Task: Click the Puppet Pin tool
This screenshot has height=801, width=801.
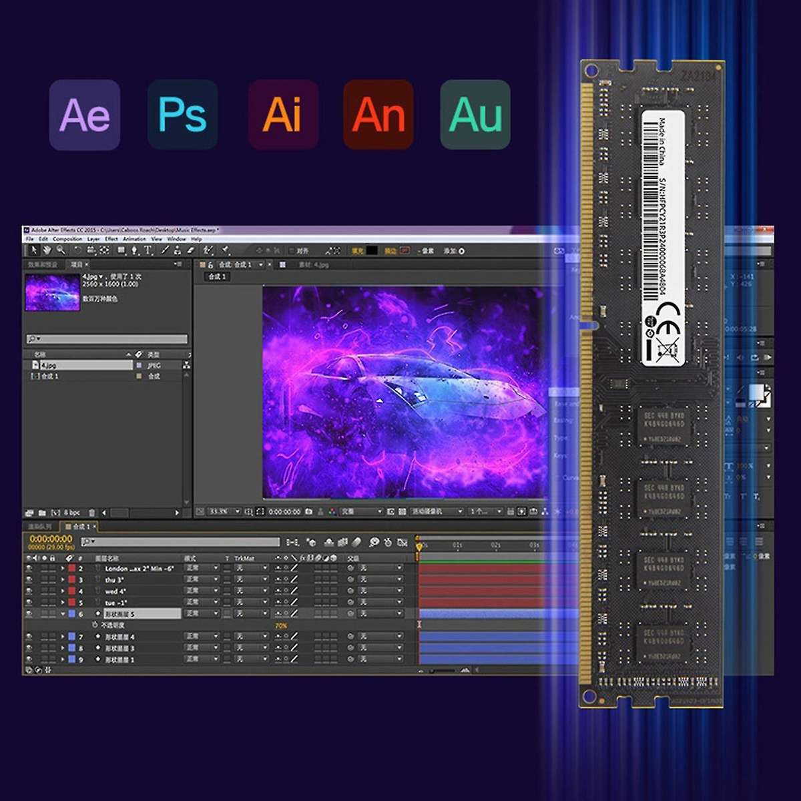Action: (x=226, y=250)
